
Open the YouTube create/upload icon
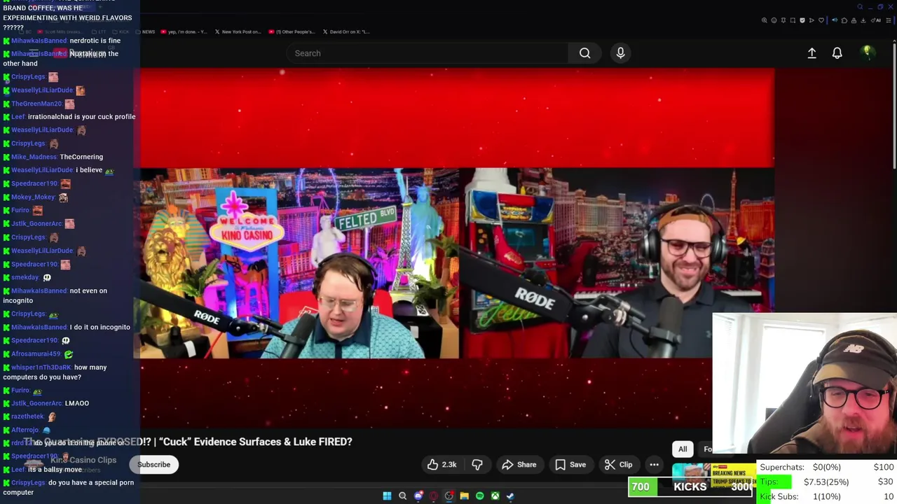pyautogui.click(x=812, y=53)
